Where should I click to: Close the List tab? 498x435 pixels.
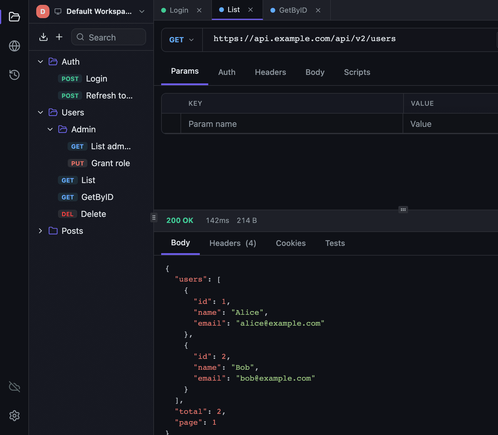coord(251,10)
